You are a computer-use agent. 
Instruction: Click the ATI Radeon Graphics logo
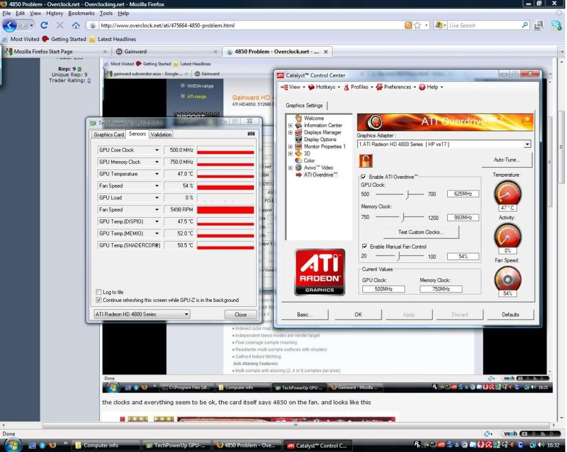(320, 272)
